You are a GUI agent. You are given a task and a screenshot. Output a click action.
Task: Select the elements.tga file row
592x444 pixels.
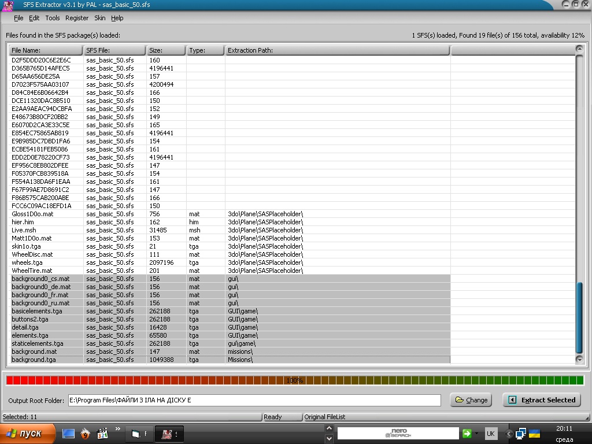click(230, 335)
